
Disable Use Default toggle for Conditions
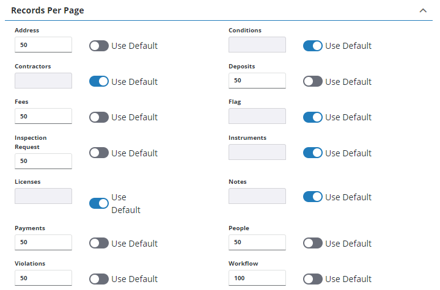tap(312, 46)
